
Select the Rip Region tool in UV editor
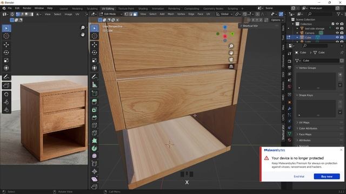(x=6, y=86)
